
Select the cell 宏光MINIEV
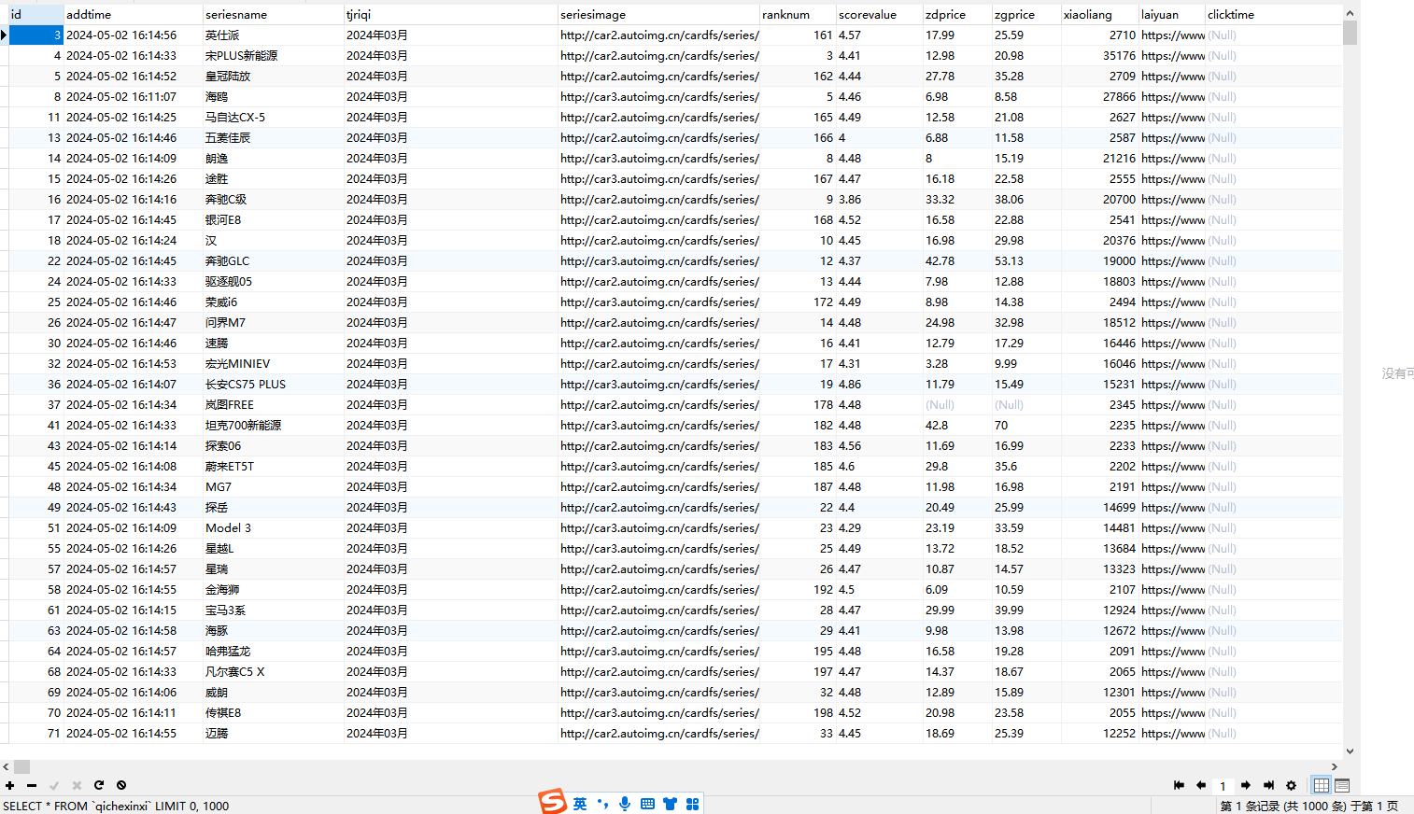coord(273,364)
